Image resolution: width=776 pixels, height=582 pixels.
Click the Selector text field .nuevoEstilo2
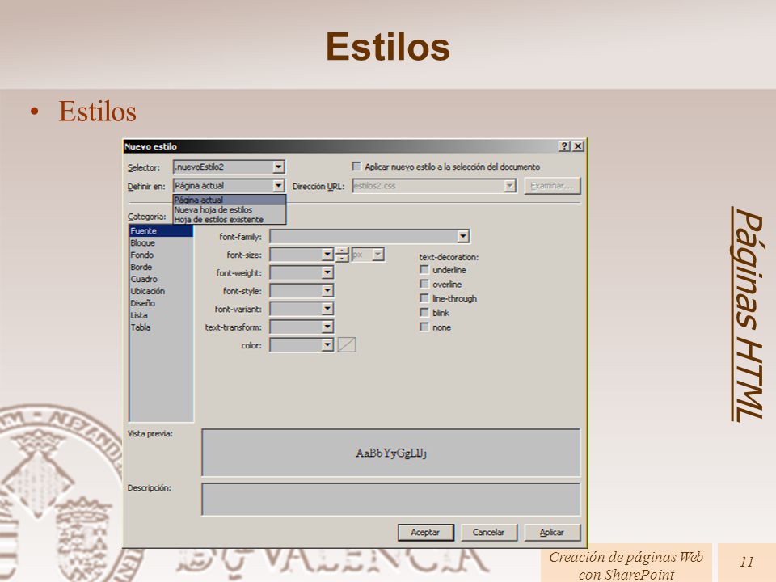click(223, 167)
